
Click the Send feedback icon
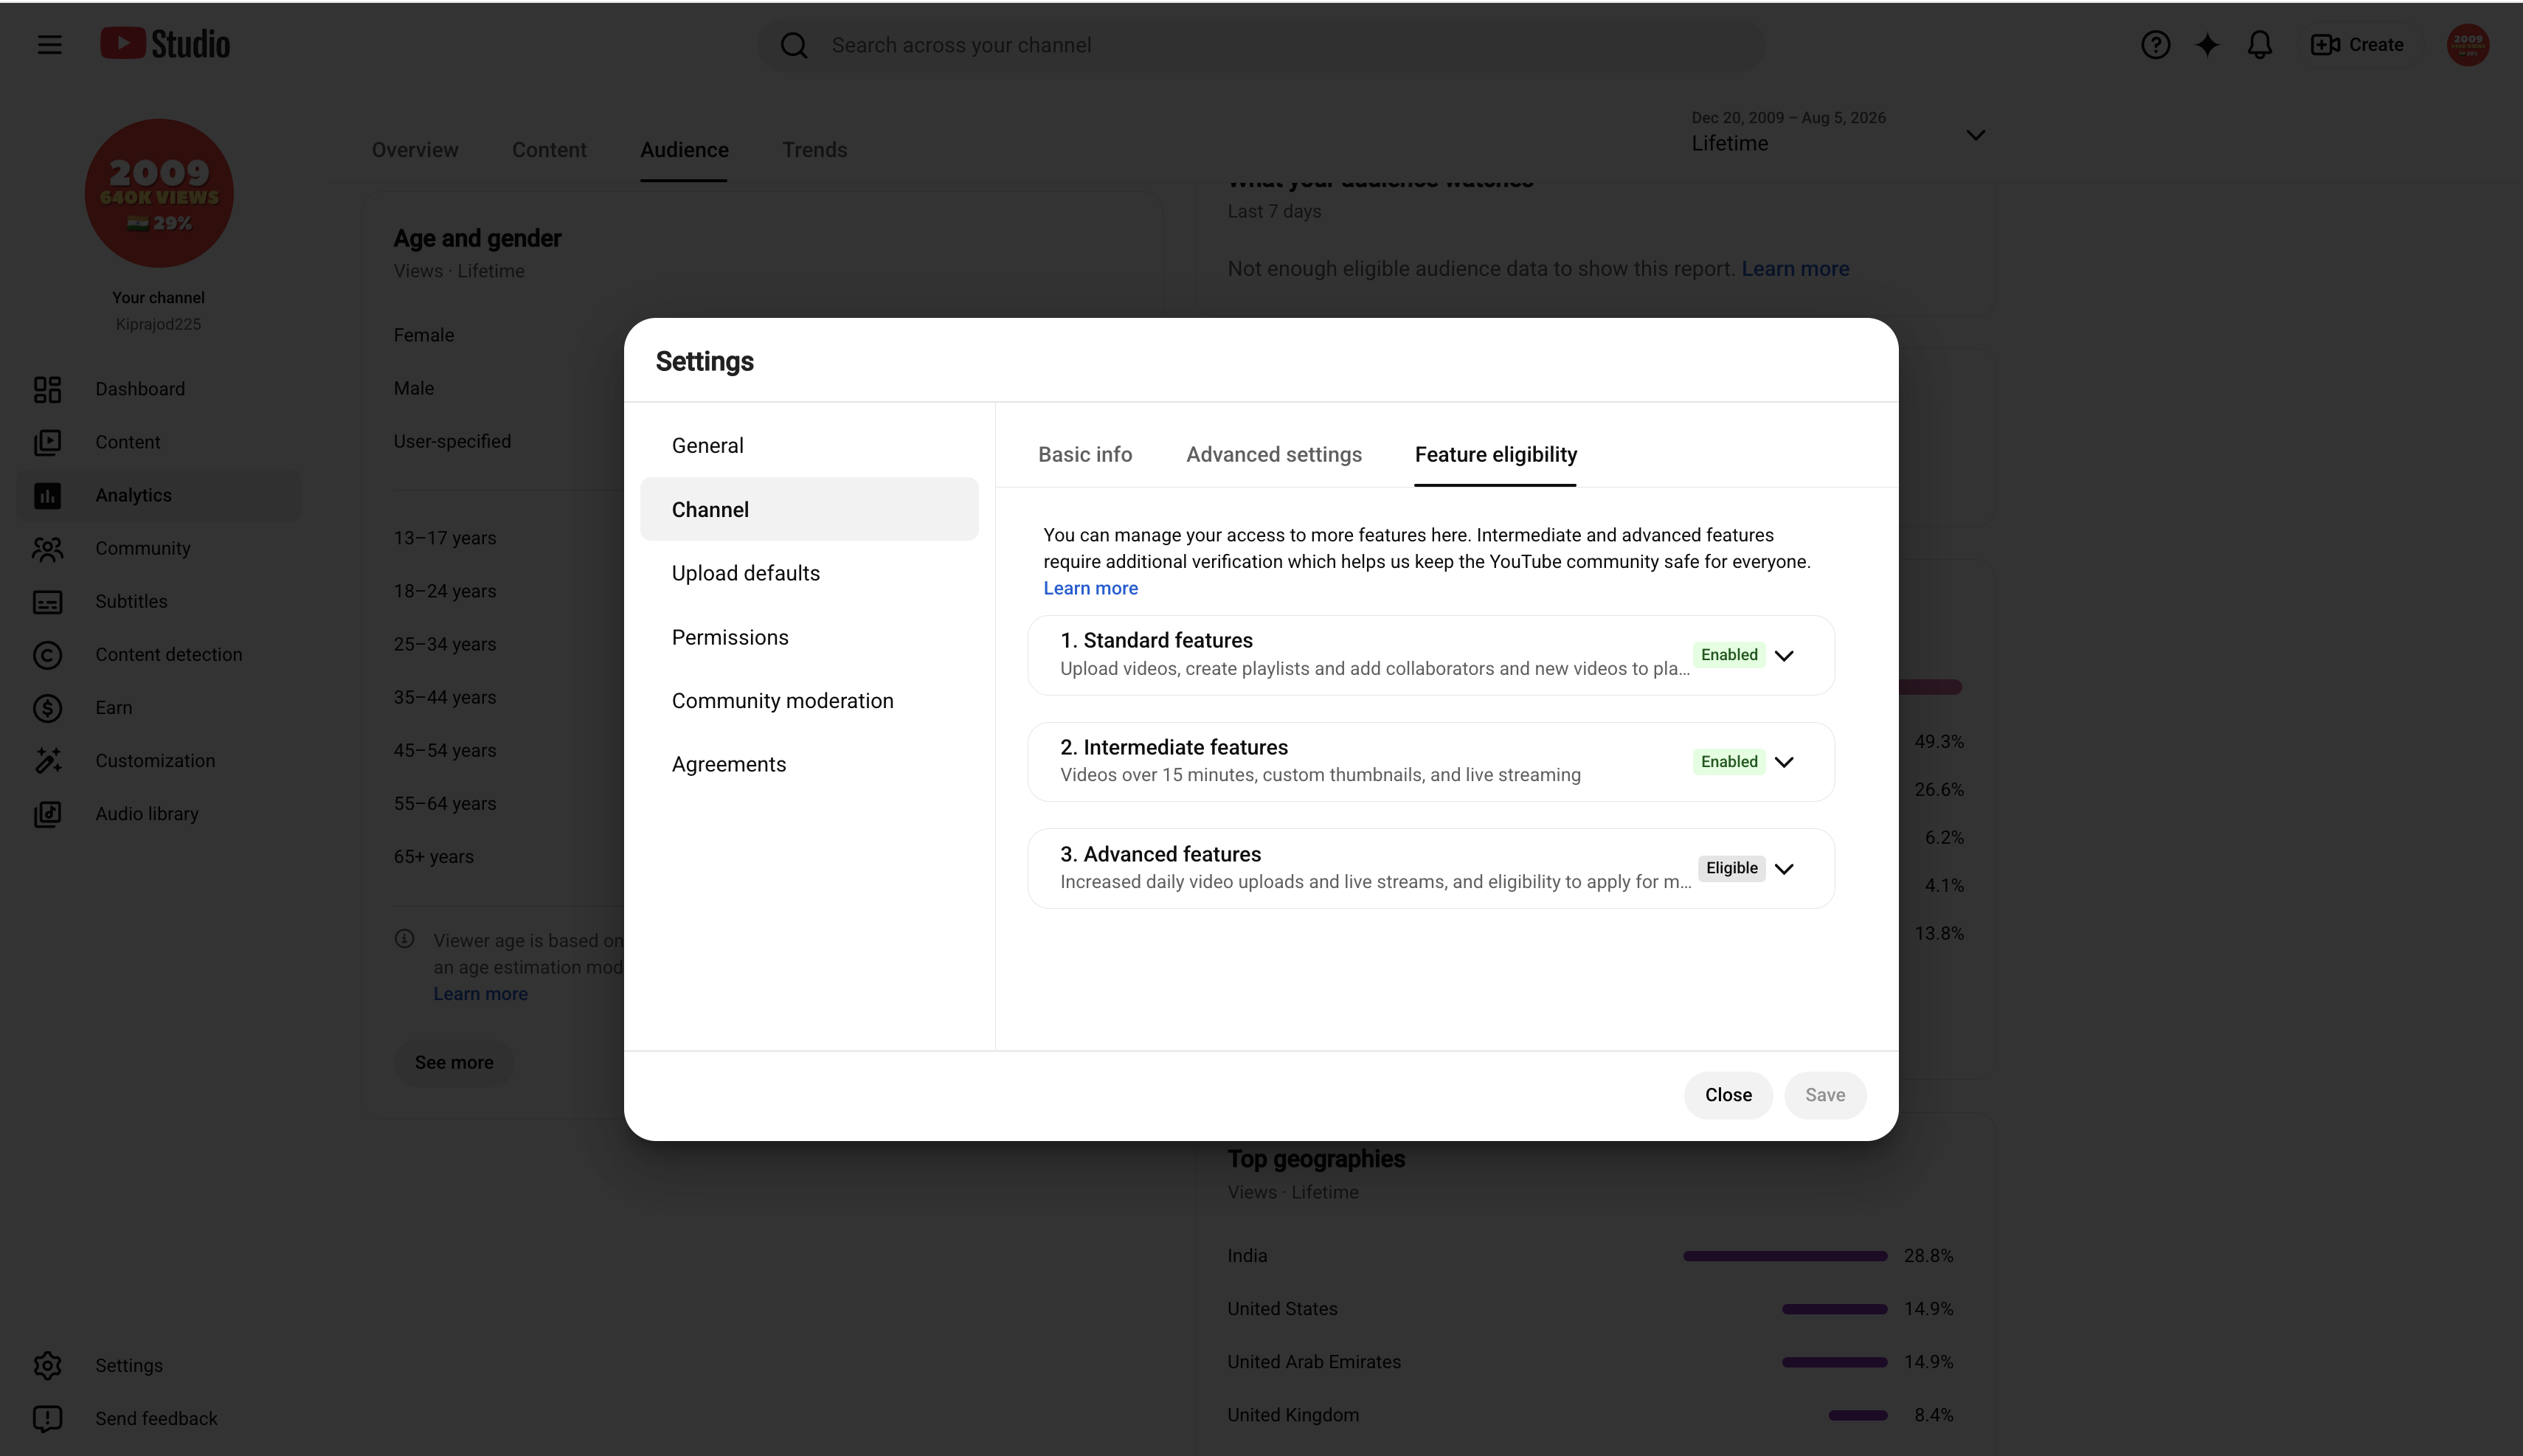point(47,1419)
